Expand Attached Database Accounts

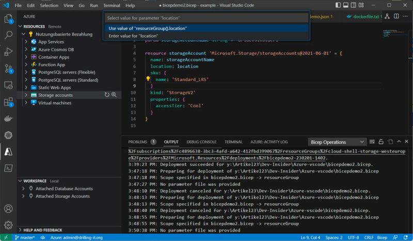[23, 188]
